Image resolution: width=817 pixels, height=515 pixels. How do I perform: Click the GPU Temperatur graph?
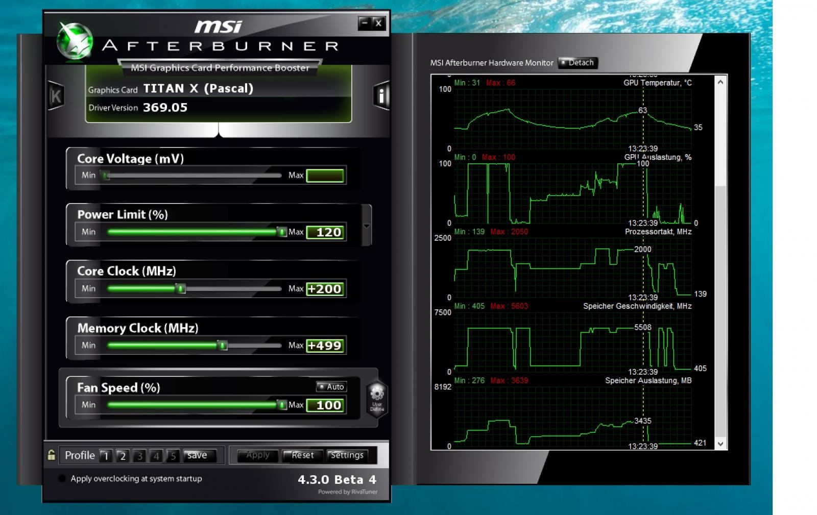pyautogui.click(x=572, y=119)
